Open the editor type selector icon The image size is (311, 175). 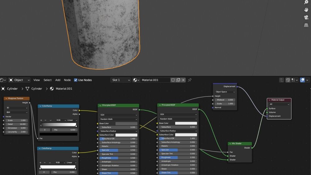[3, 80]
